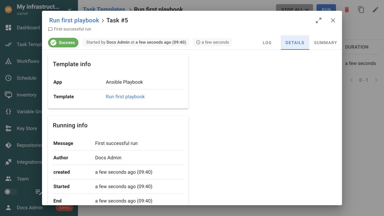Click the red delete template trash icon
The image size is (384, 216).
pos(347,10)
